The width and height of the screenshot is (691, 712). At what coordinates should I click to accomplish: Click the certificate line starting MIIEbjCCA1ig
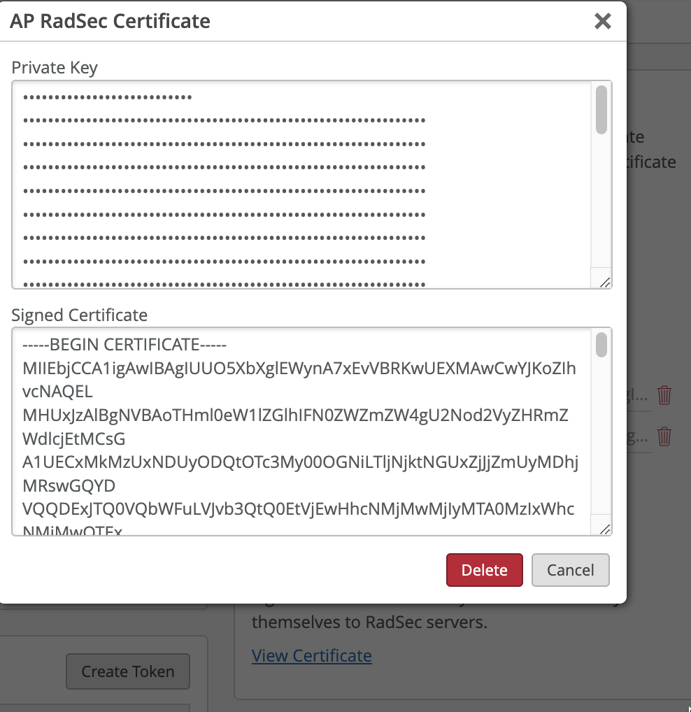(299, 369)
